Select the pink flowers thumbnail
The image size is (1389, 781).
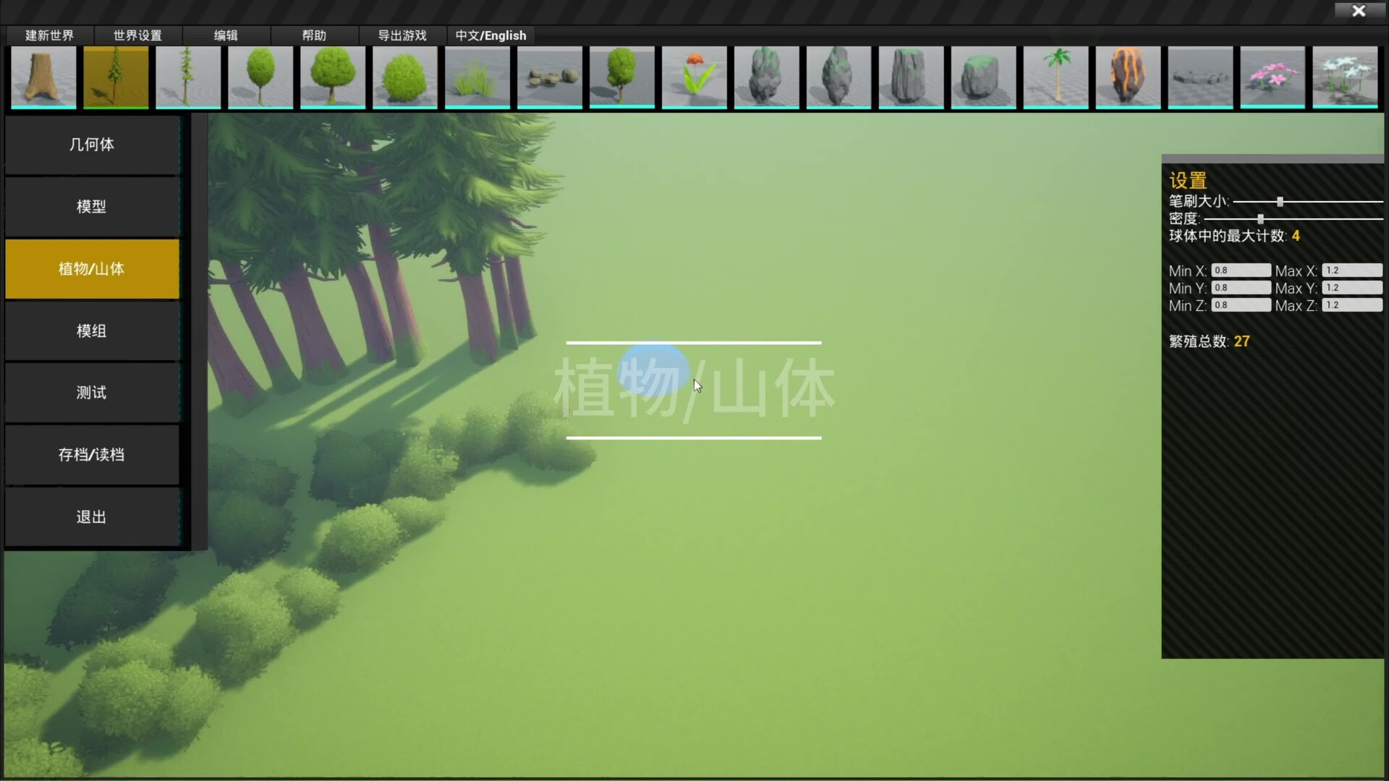(x=1273, y=77)
